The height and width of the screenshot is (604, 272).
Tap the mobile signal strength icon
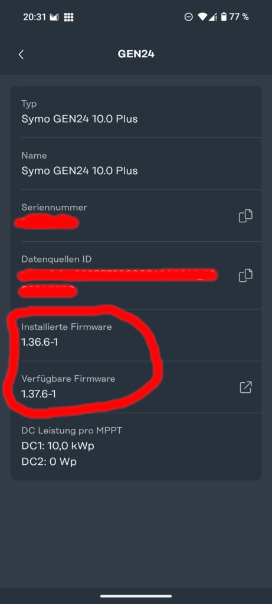click(212, 17)
